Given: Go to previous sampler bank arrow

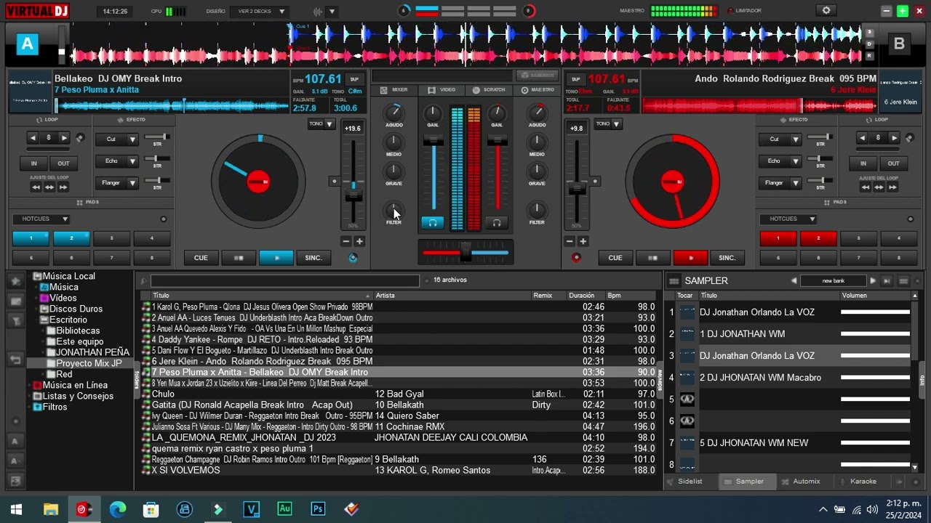Looking at the screenshot, I should pyautogui.click(x=794, y=281).
